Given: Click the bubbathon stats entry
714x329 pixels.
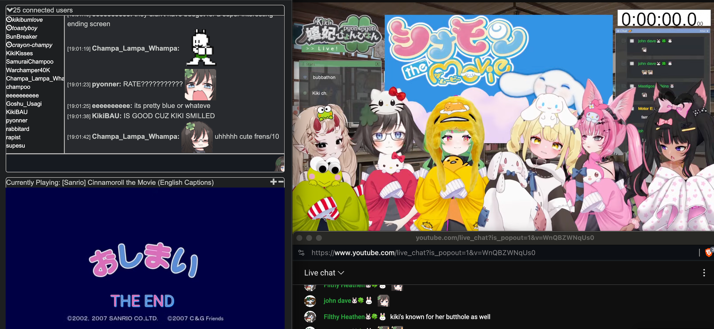Looking at the screenshot, I should pos(324,77).
